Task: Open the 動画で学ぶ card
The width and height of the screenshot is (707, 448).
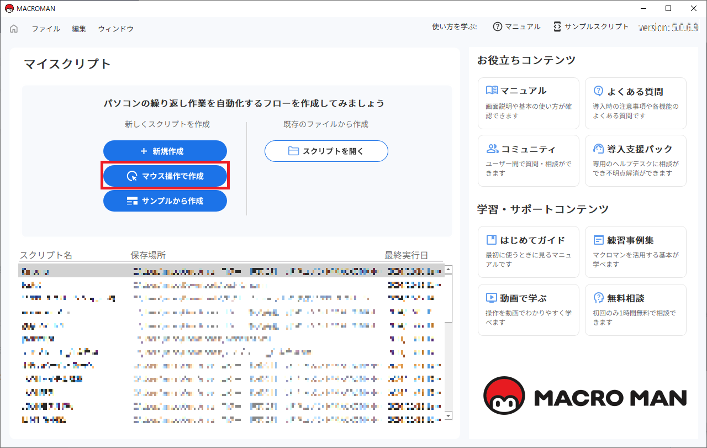Action: coord(529,310)
